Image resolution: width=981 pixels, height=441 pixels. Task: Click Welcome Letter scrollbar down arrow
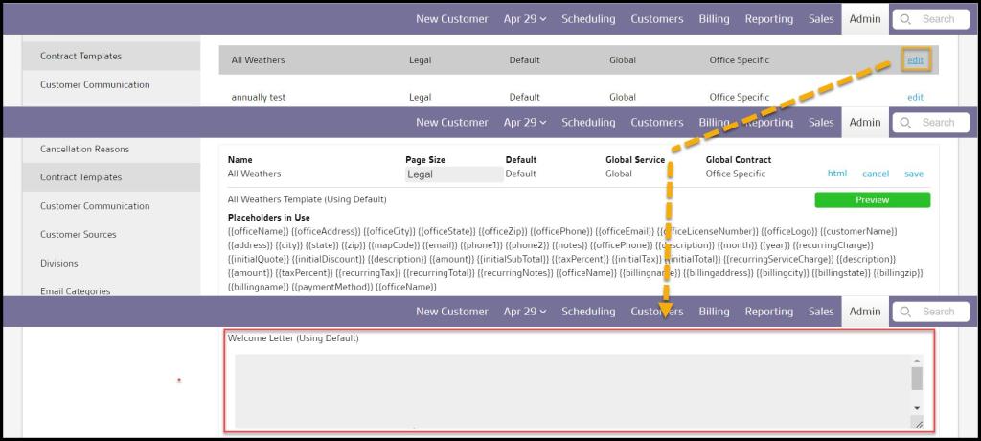916,407
